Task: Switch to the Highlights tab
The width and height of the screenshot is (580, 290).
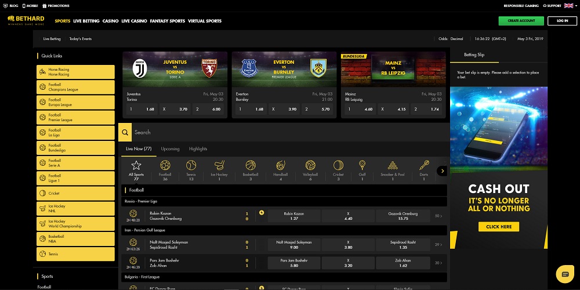Action: point(198,148)
